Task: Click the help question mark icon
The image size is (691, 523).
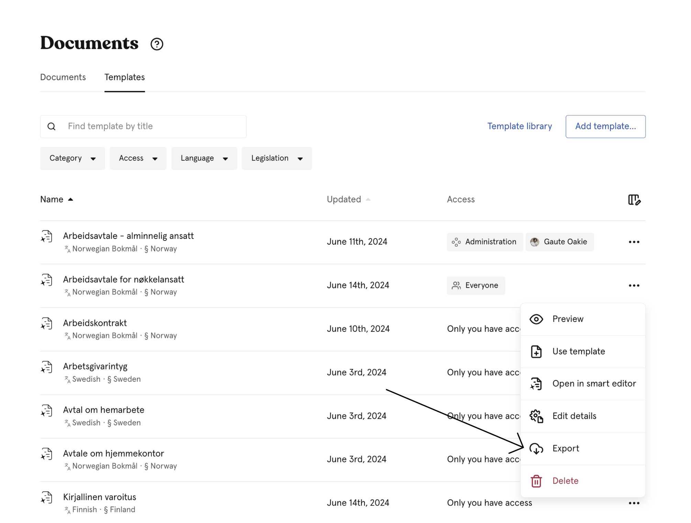Action: (157, 44)
